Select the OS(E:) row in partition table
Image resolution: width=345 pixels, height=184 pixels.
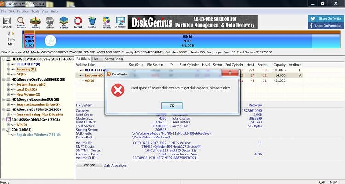click(189, 81)
